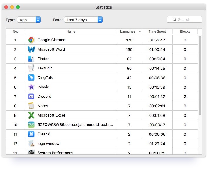
Task: Select the TextEdit name text
Action: (x=45, y=68)
